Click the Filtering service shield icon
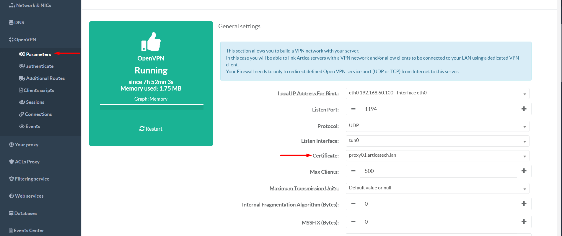 pyautogui.click(x=12, y=179)
